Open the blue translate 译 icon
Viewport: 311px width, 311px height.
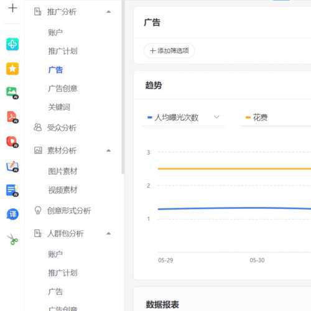pyautogui.click(x=12, y=214)
